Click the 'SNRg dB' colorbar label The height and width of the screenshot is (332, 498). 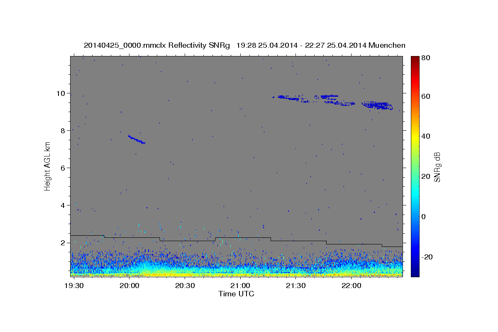click(x=437, y=166)
